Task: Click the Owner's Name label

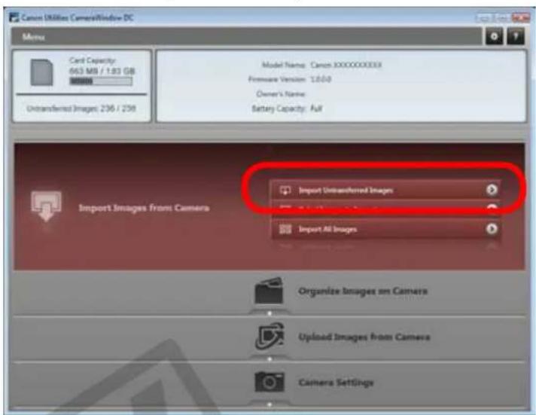Action: [281, 93]
